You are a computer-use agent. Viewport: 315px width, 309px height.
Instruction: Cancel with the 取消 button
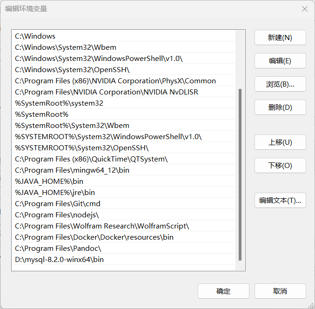[x=280, y=291]
